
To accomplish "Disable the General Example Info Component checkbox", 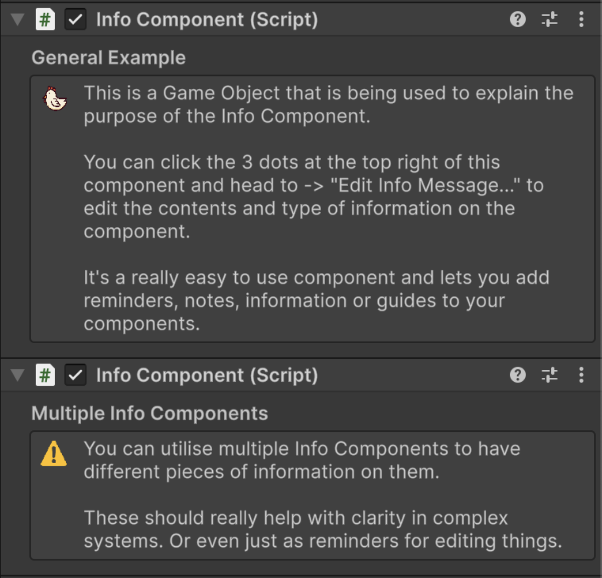I will [75, 20].
